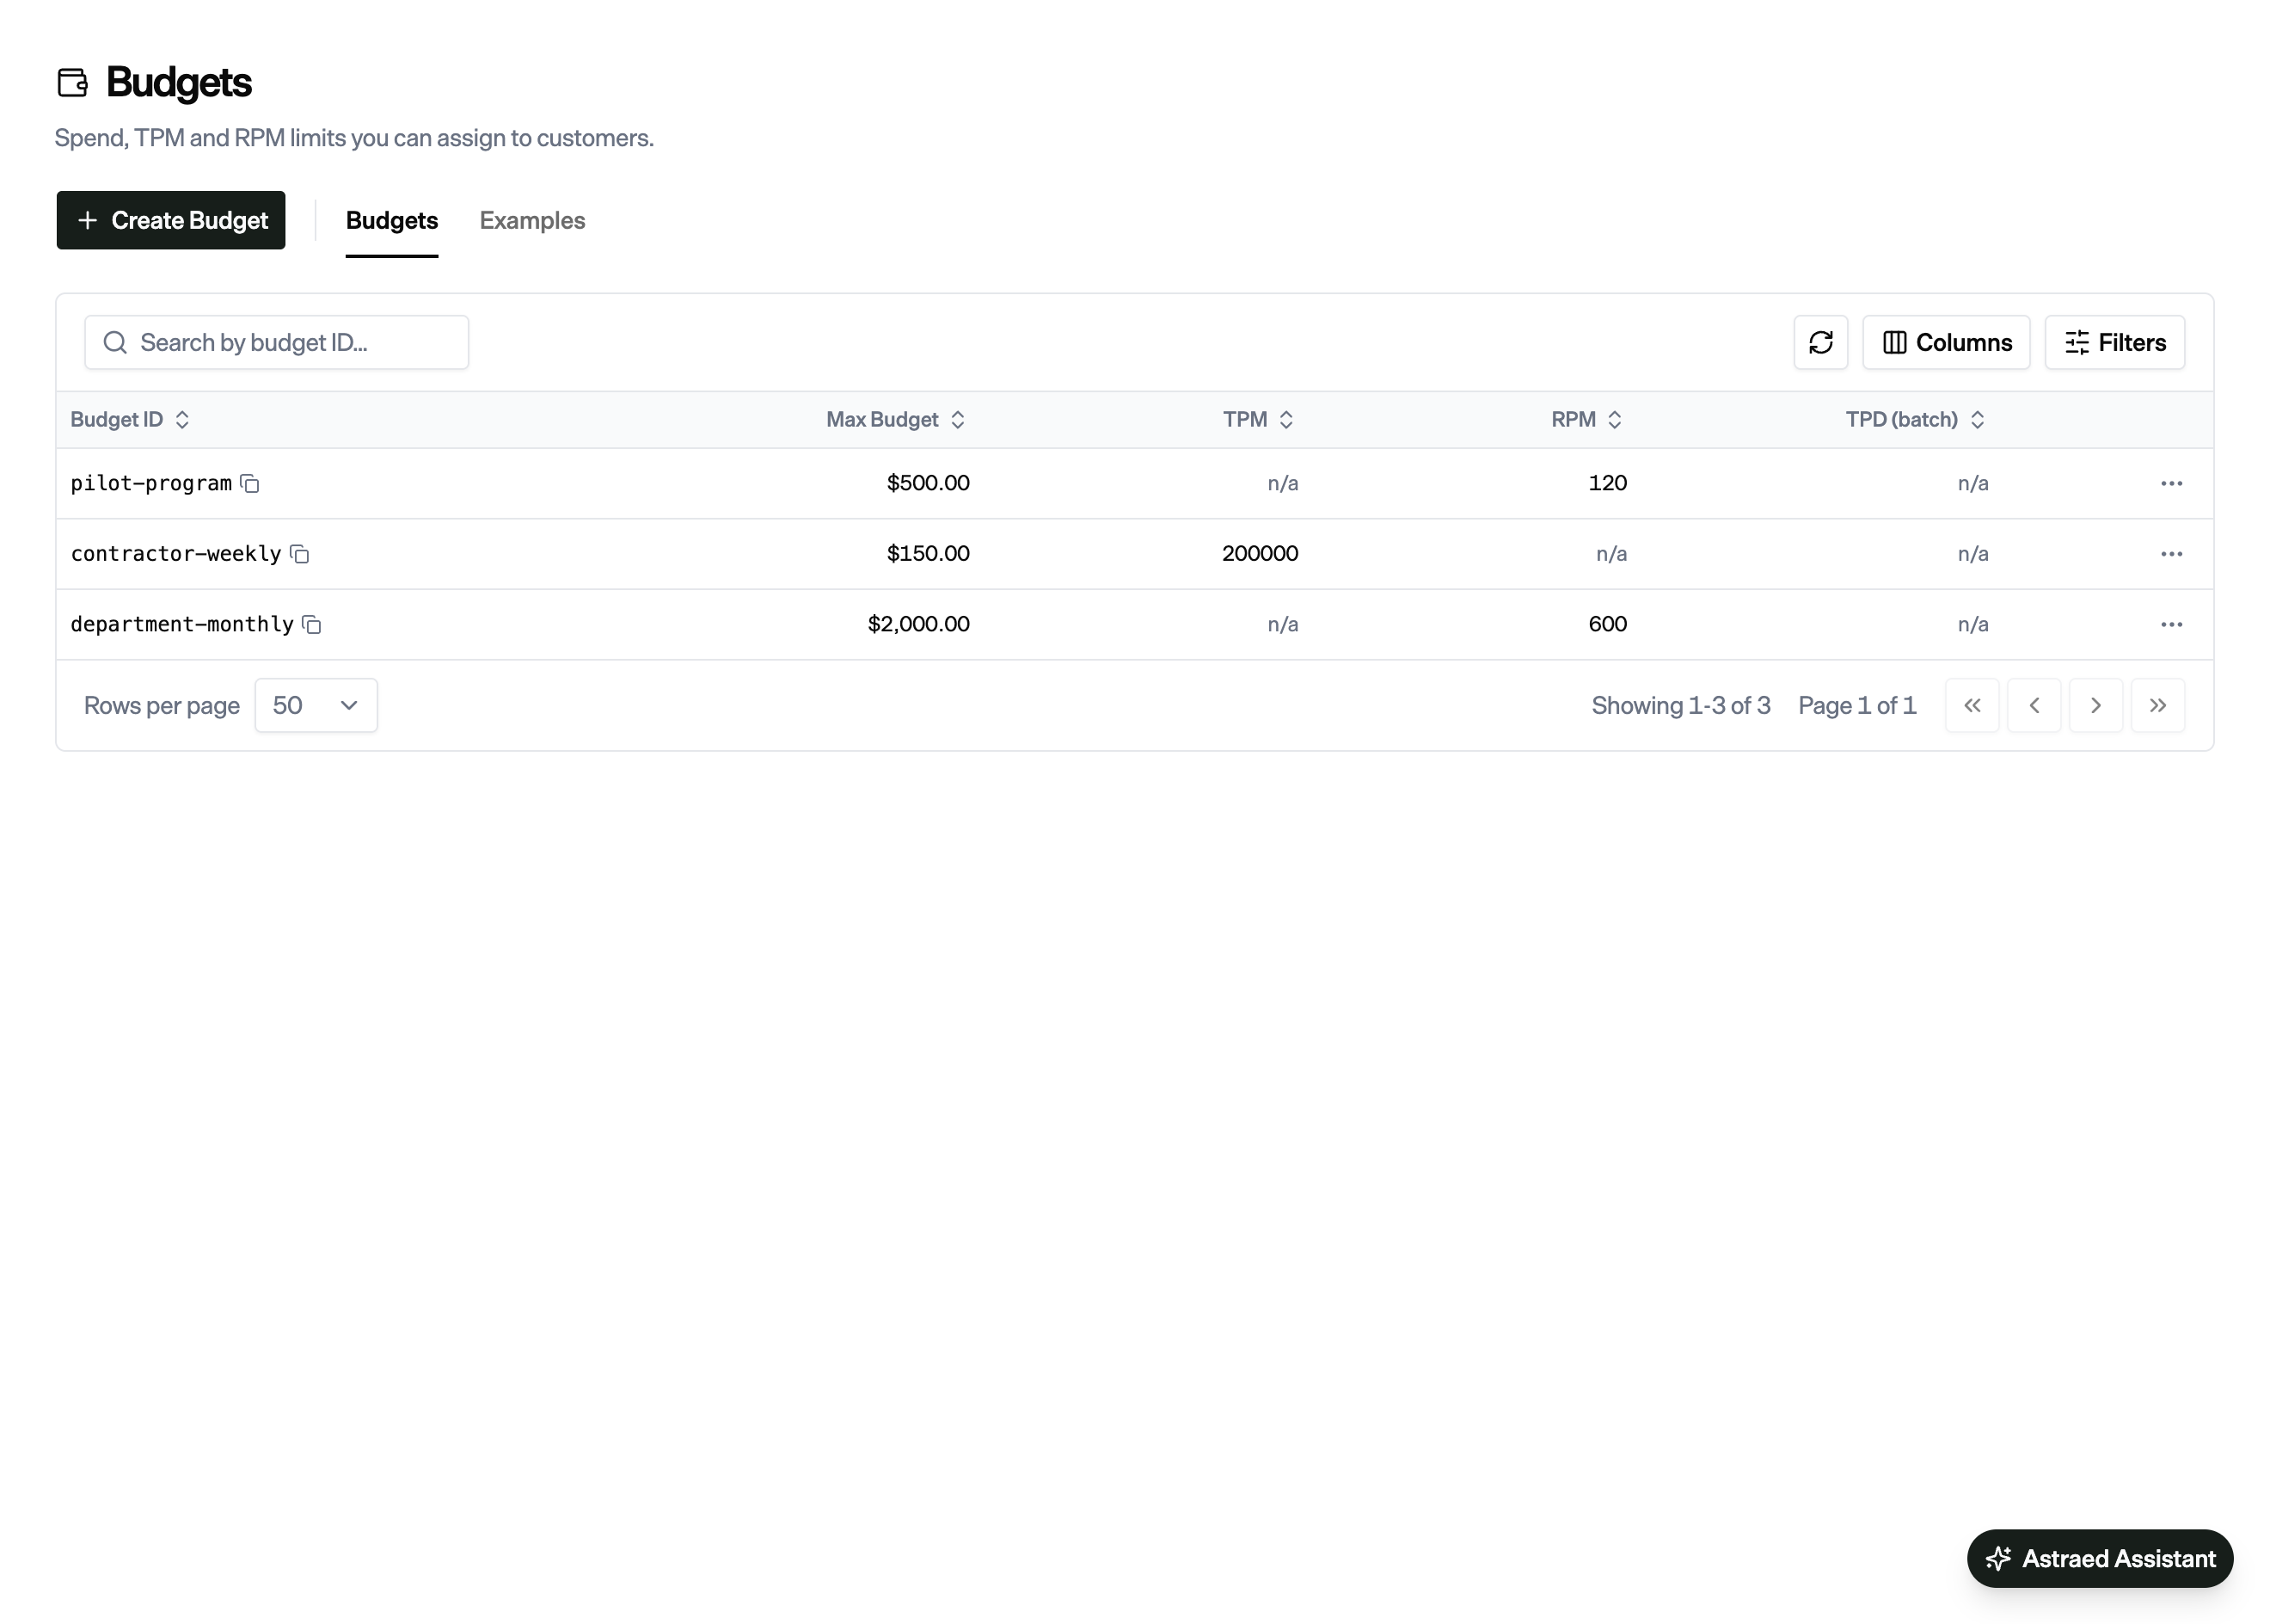This screenshot has width=2270, height=1624.
Task: Sort by Max Budget column
Action: tap(896, 419)
